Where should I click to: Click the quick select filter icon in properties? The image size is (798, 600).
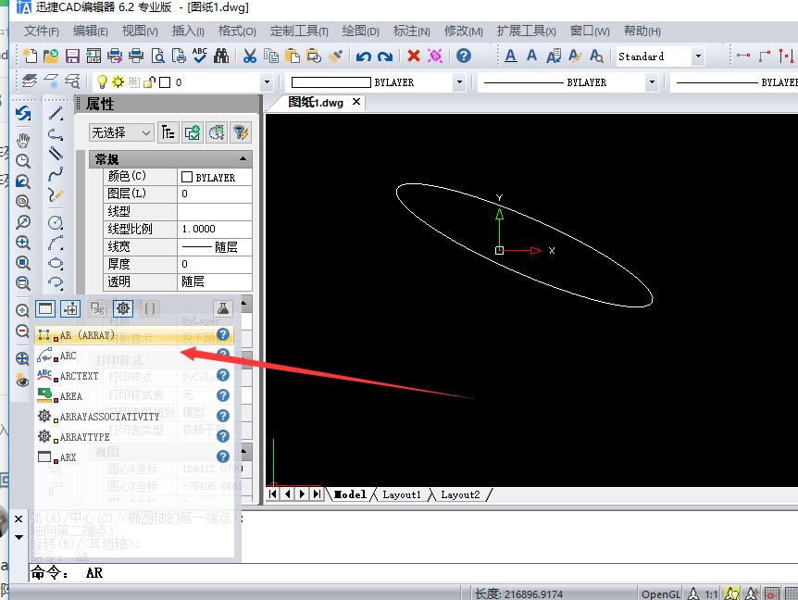240,132
